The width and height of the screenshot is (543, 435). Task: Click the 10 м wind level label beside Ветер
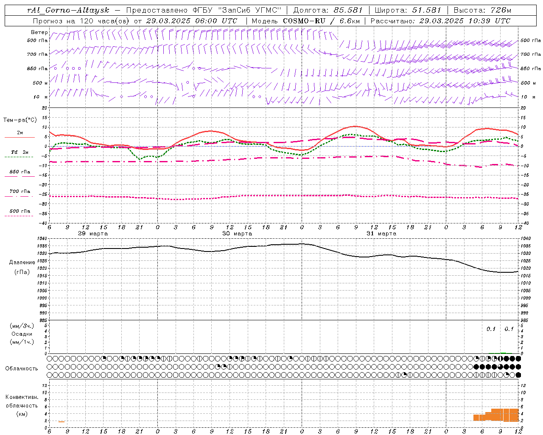point(41,97)
